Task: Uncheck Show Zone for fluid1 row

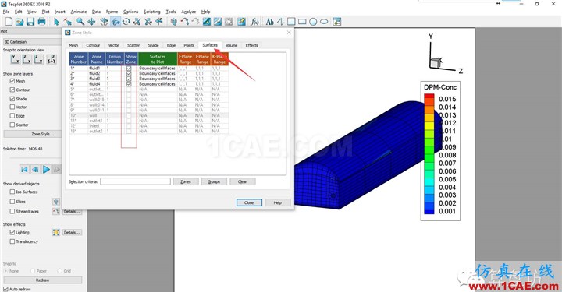Action: (x=129, y=68)
